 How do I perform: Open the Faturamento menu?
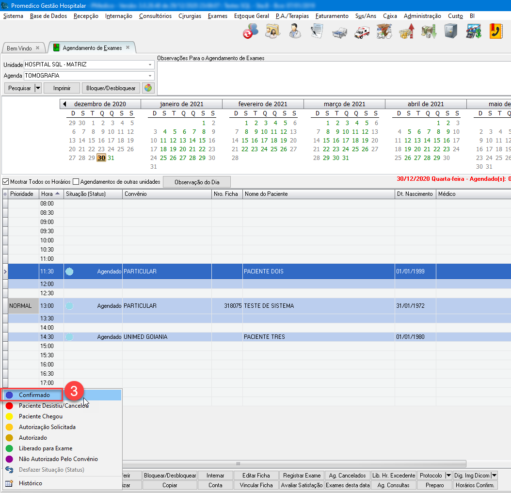[x=332, y=16]
